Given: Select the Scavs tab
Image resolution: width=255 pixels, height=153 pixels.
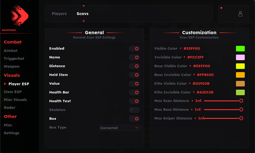Looking at the screenshot, I should pos(83,14).
